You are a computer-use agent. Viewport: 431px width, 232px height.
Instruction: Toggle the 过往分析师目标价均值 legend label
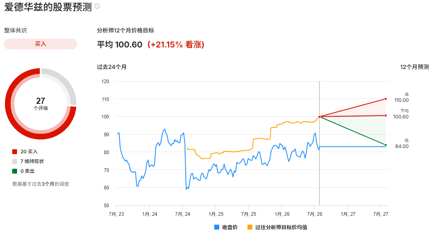point(281,227)
